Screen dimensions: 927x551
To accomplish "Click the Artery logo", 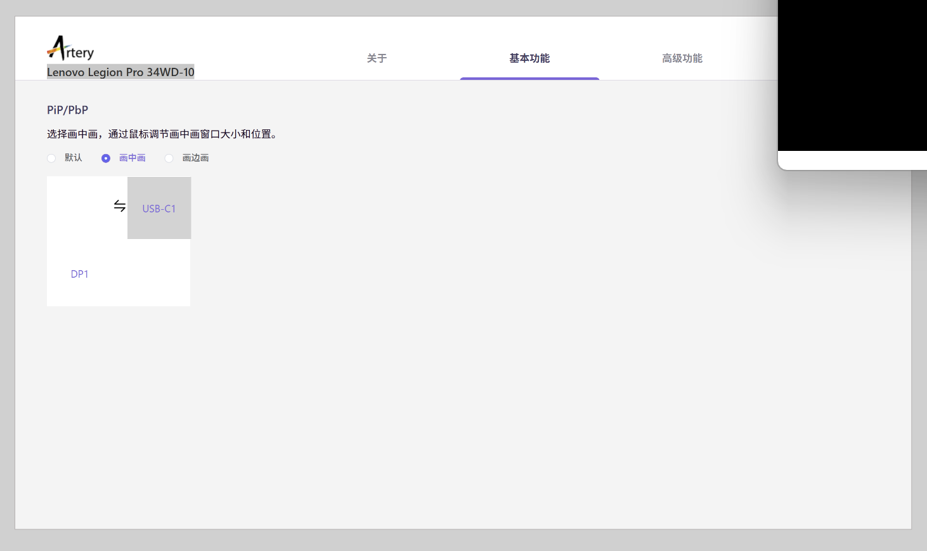I will click(70, 48).
